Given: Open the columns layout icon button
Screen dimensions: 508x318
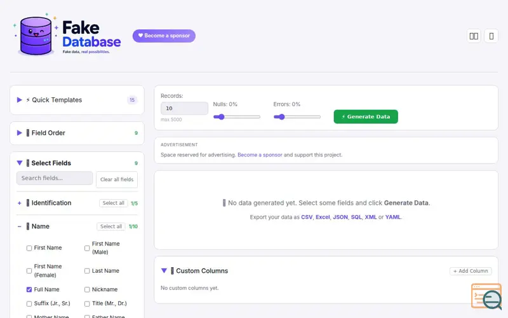Looking at the screenshot, I should point(474,36).
